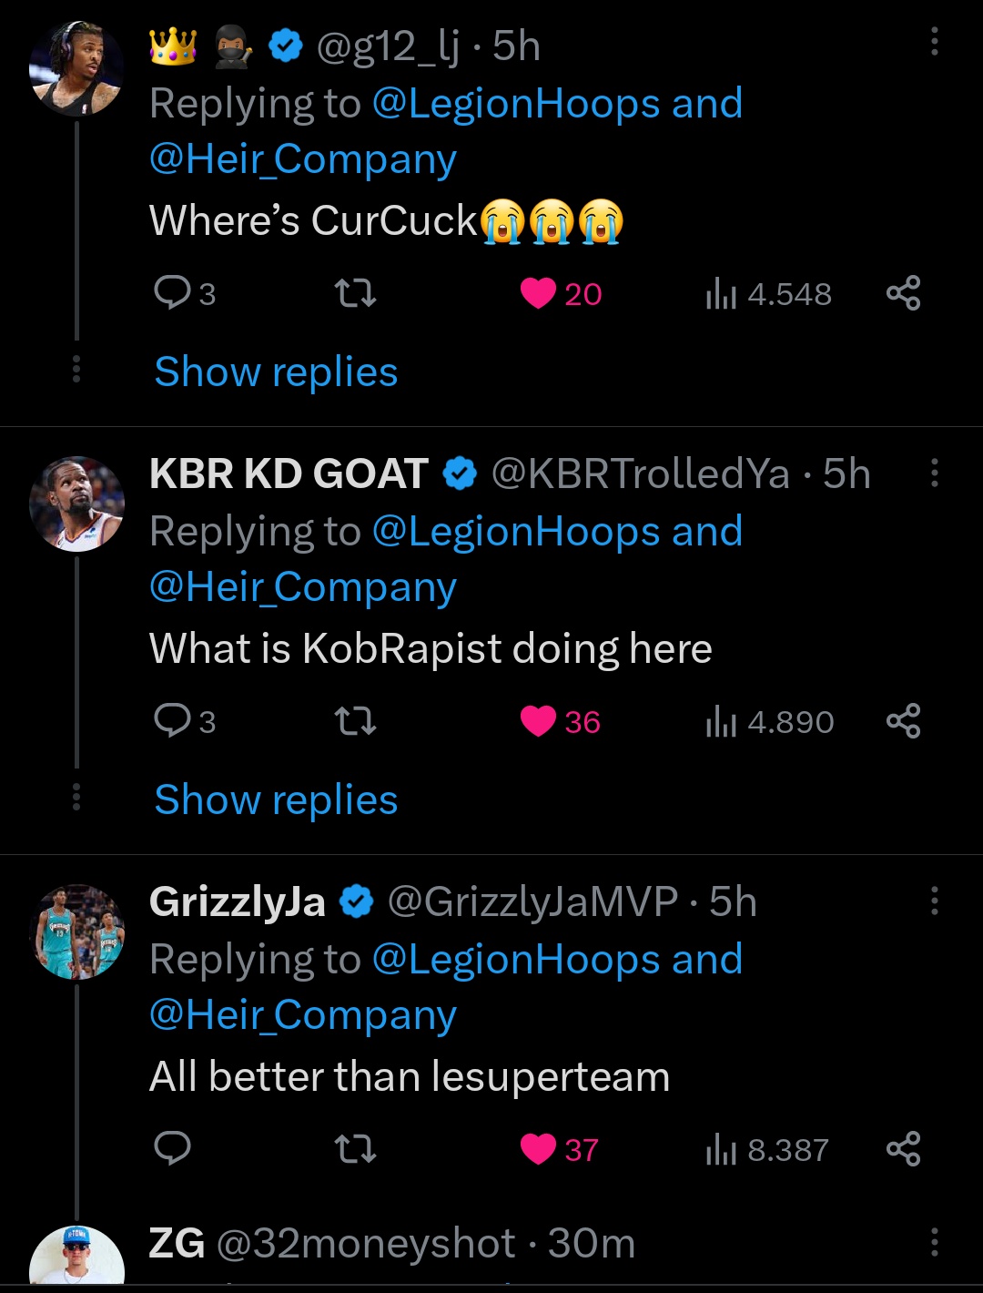Retweet the @g12_lj reply

tap(355, 293)
